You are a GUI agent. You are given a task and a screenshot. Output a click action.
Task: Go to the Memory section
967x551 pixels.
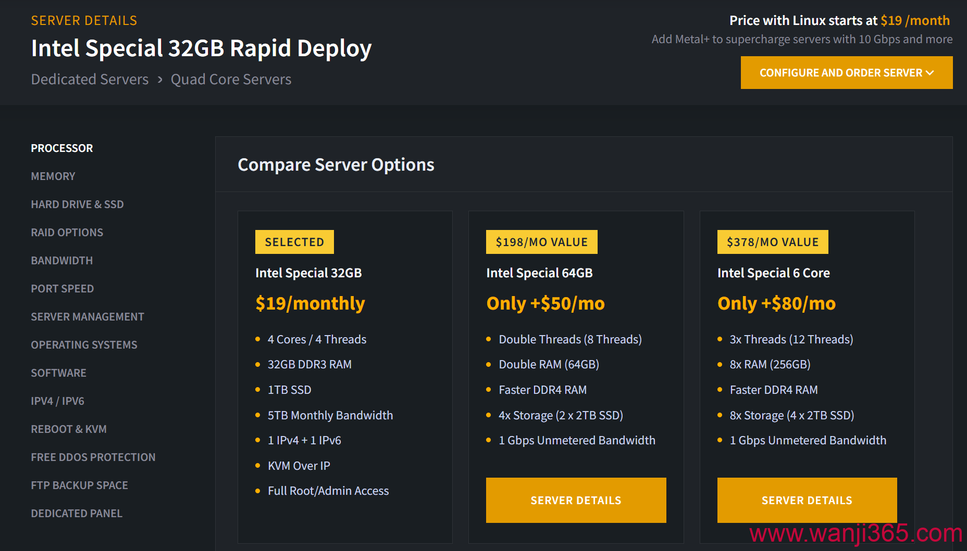point(53,176)
